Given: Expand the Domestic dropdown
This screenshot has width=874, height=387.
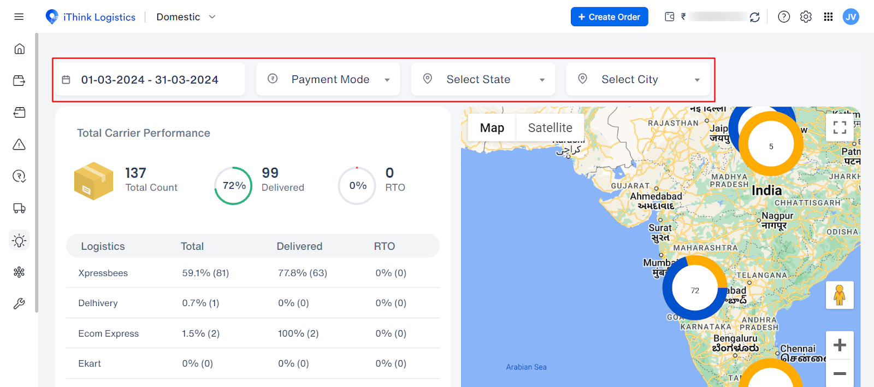Looking at the screenshot, I should pyautogui.click(x=186, y=17).
